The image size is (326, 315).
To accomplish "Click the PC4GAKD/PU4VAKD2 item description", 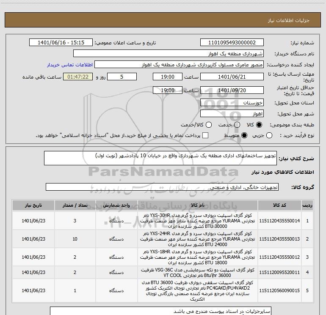I will coord(198,291).
